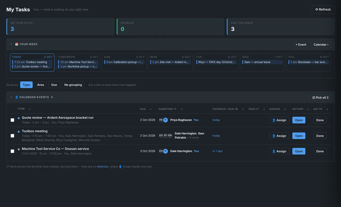Click the Y avatar in Doosan service row
This screenshot has height=207, width=341.
(165, 151)
